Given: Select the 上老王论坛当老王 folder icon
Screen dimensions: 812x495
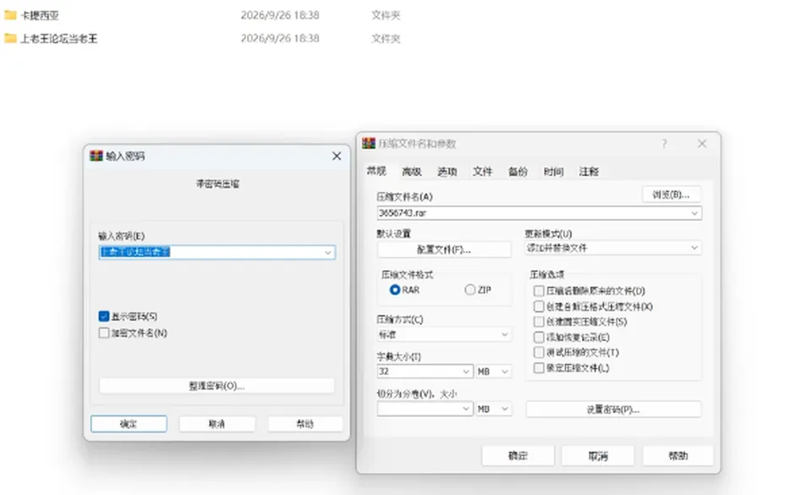Looking at the screenshot, I should pyautogui.click(x=10, y=38).
